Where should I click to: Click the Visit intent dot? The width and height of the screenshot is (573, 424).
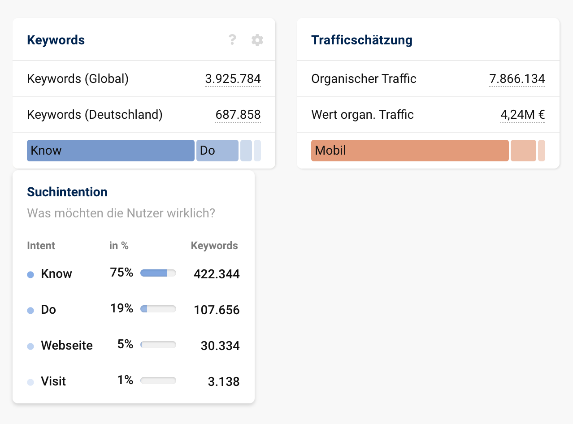tap(30, 382)
